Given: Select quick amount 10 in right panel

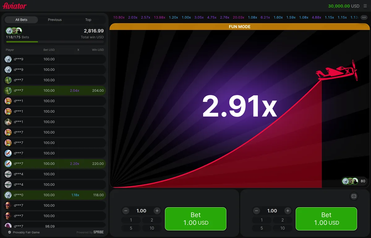Looking at the screenshot, I should [283, 228].
